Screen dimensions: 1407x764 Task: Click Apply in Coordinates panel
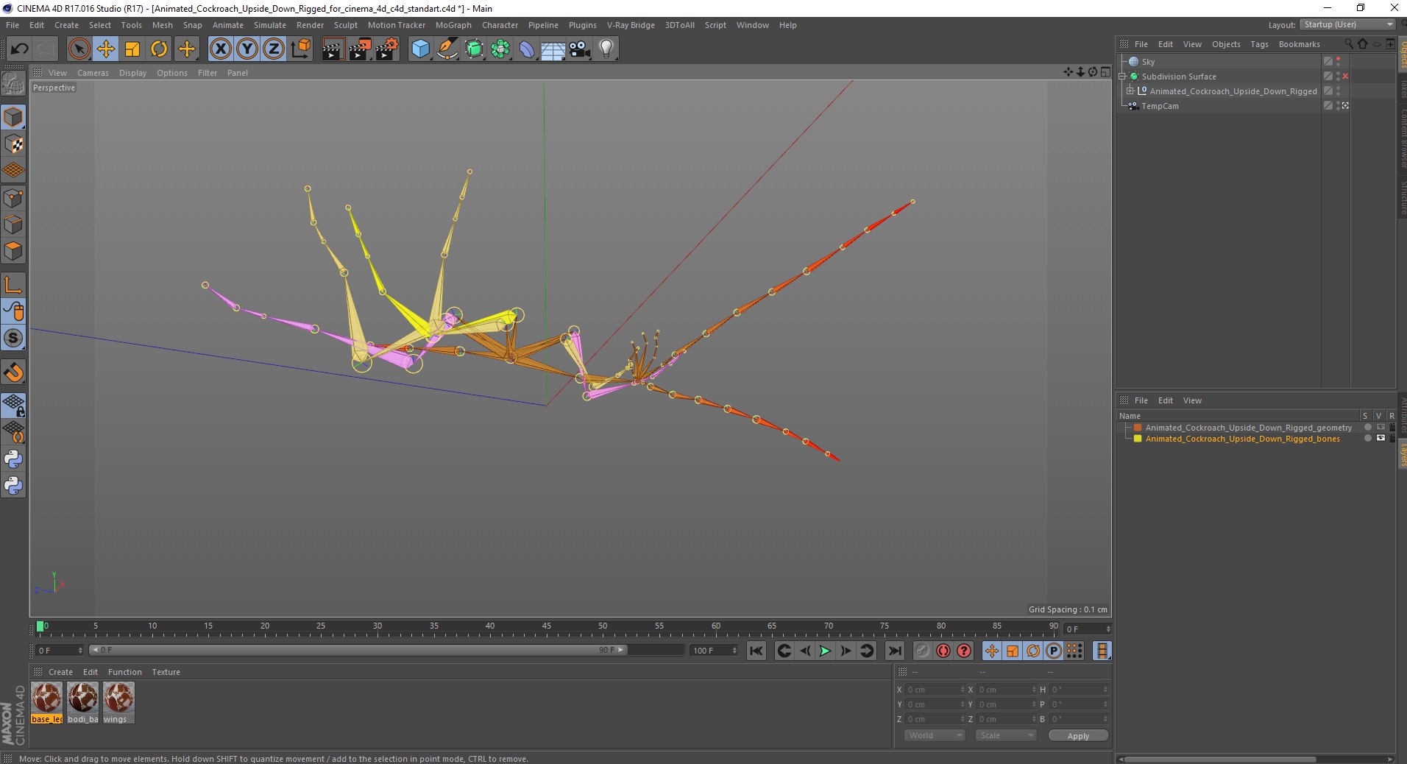pyautogui.click(x=1078, y=736)
